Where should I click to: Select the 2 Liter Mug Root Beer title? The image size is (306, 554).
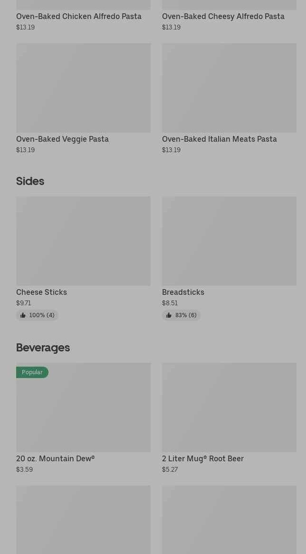pos(203,458)
